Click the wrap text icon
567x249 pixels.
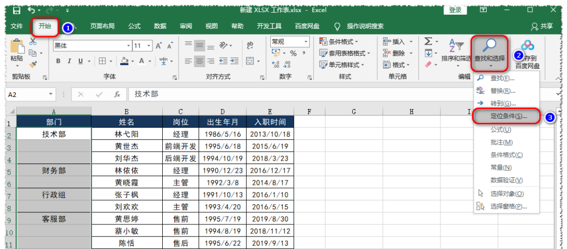coord(250,45)
